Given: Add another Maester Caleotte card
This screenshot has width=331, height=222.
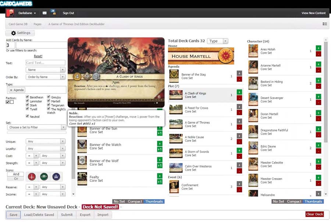Looking at the screenshot, I should (318, 161).
